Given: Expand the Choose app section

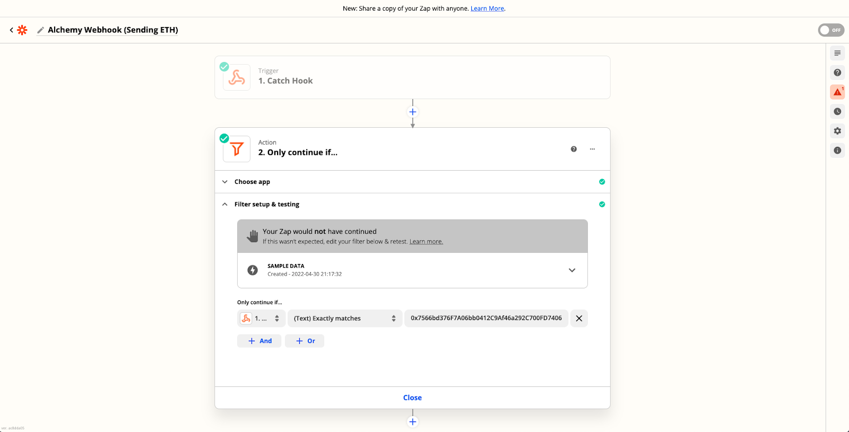Looking at the screenshot, I should pyautogui.click(x=225, y=182).
